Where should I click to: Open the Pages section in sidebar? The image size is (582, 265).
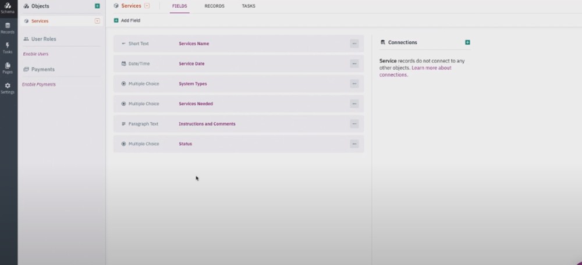(x=8, y=67)
